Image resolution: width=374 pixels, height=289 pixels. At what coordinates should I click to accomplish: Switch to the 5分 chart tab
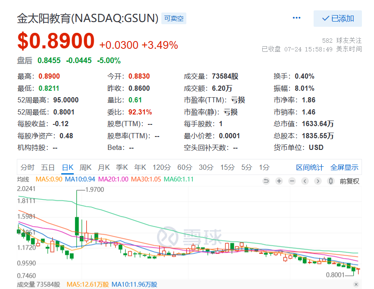point(247,167)
